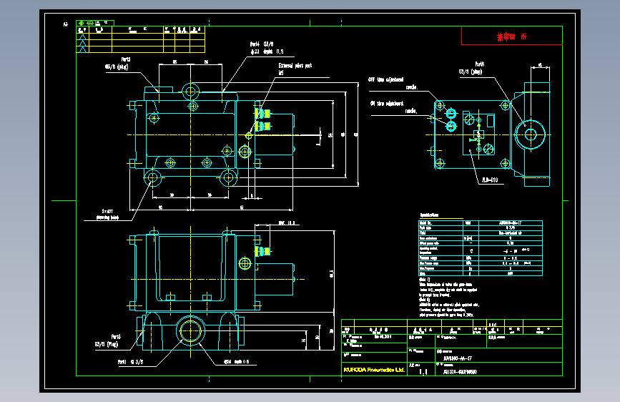The height and width of the screenshot is (402, 620).
Task: Select the '0 ~ 0.5' pressure range value
Action: pyautogui.click(x=511, y=258)
